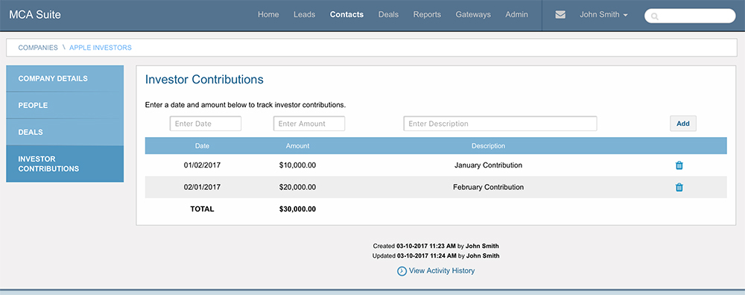Viewport: 745px width, 295px height.
Task: Expand the John Smith user dropdown
Action: click(x=603, y=15)
